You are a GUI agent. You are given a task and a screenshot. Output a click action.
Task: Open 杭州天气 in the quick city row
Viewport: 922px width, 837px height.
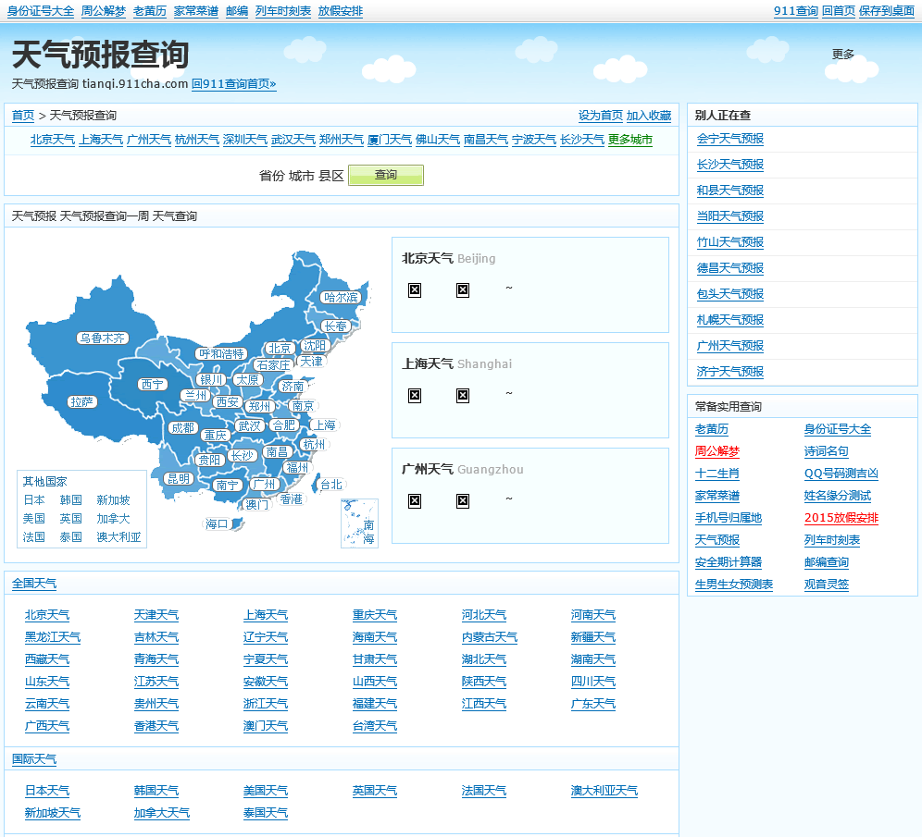pos(197,140)
